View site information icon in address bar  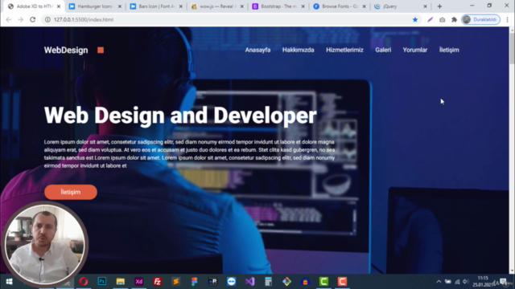(x=47, y=19)
